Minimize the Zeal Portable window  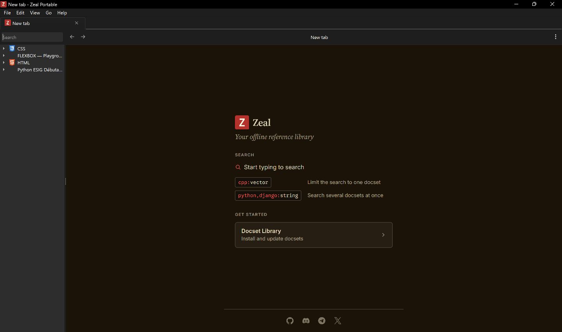516,4
